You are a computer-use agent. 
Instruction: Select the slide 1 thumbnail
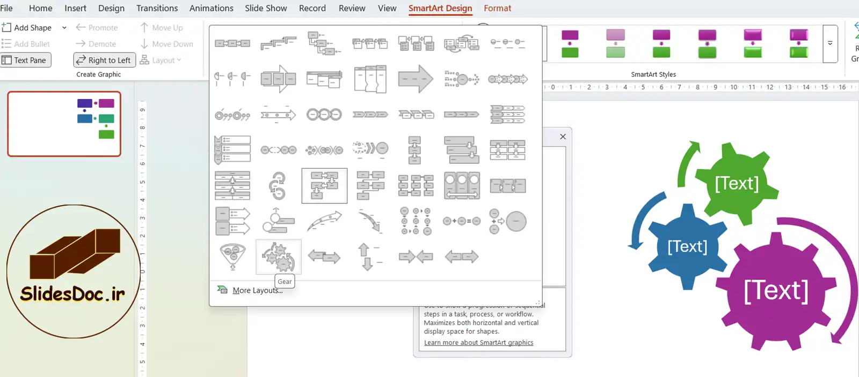(x=64, y=124)
